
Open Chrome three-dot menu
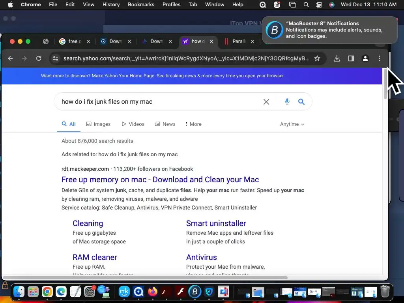pos(379,58)
